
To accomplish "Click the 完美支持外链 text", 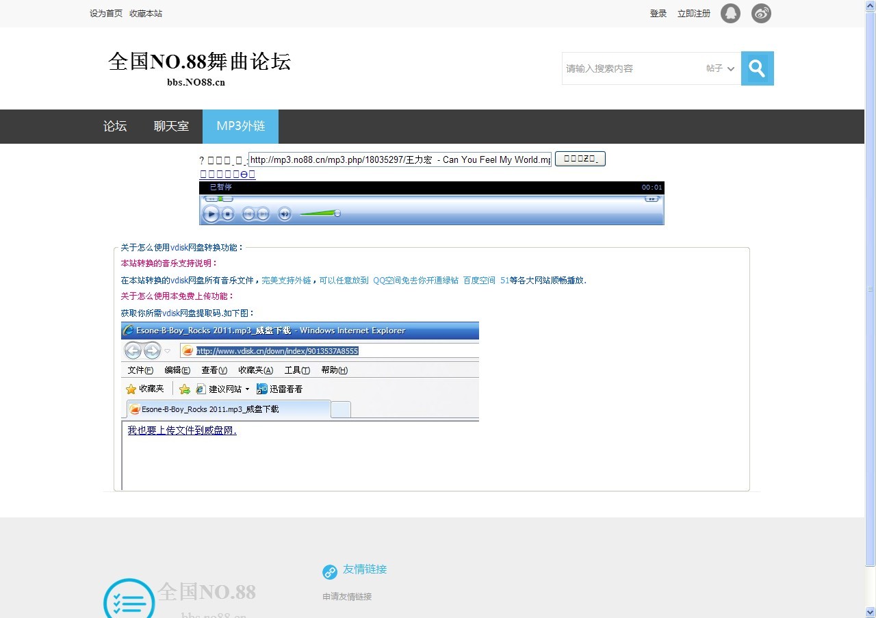I will coord(286,281).
